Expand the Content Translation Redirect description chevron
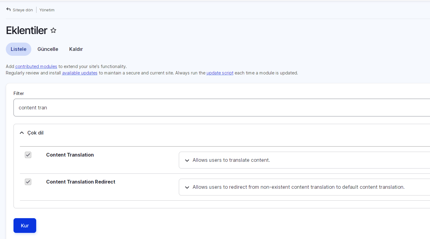430x239 pixels. point(187,187)
